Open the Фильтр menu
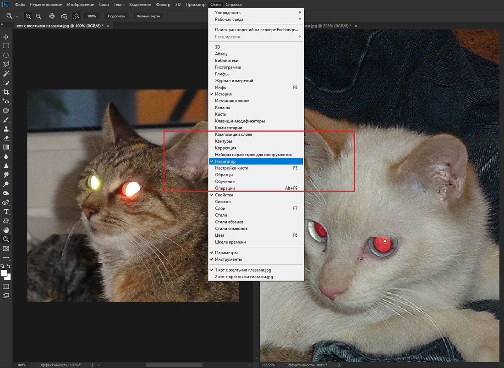This screenshot has width=504, height=368. pyautogui.click(x=163, y=5)
